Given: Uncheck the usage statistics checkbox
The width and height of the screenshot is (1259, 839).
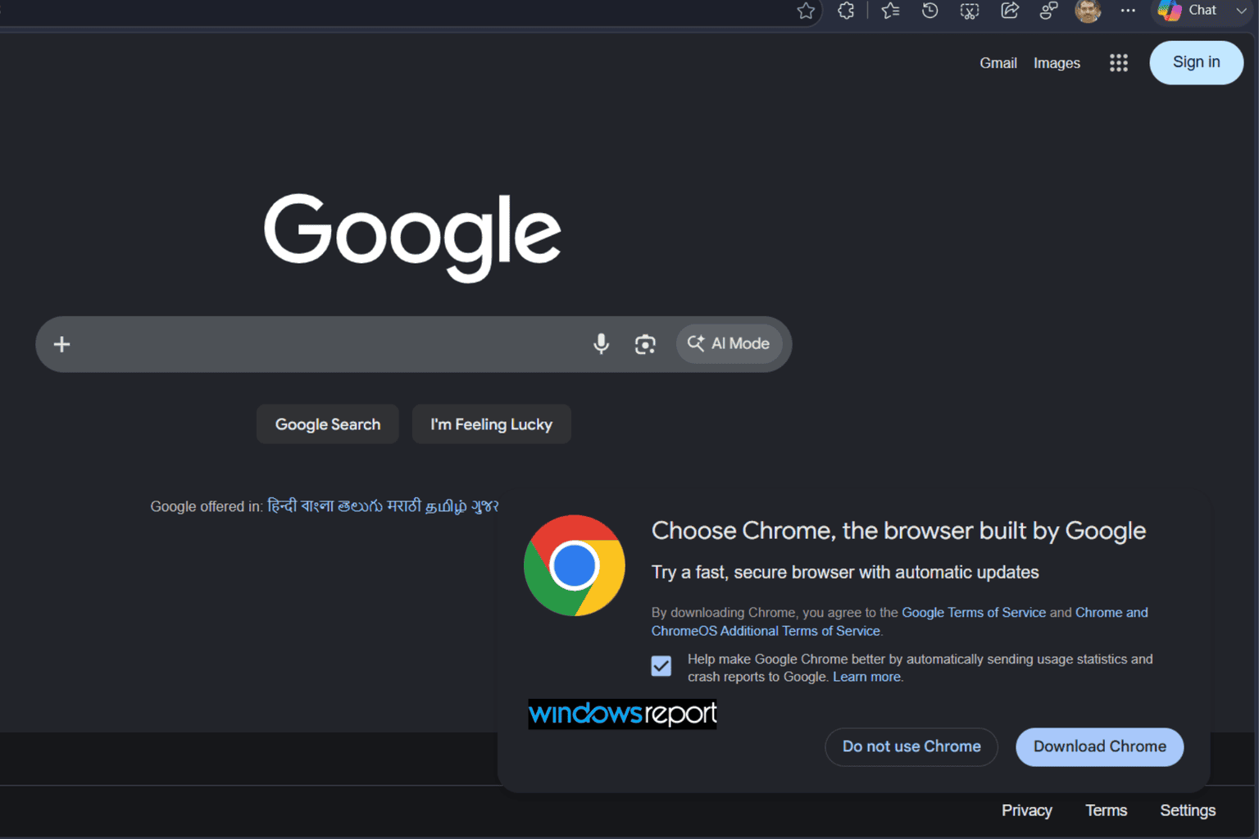Looking at the screenshot, I should 661,666.
